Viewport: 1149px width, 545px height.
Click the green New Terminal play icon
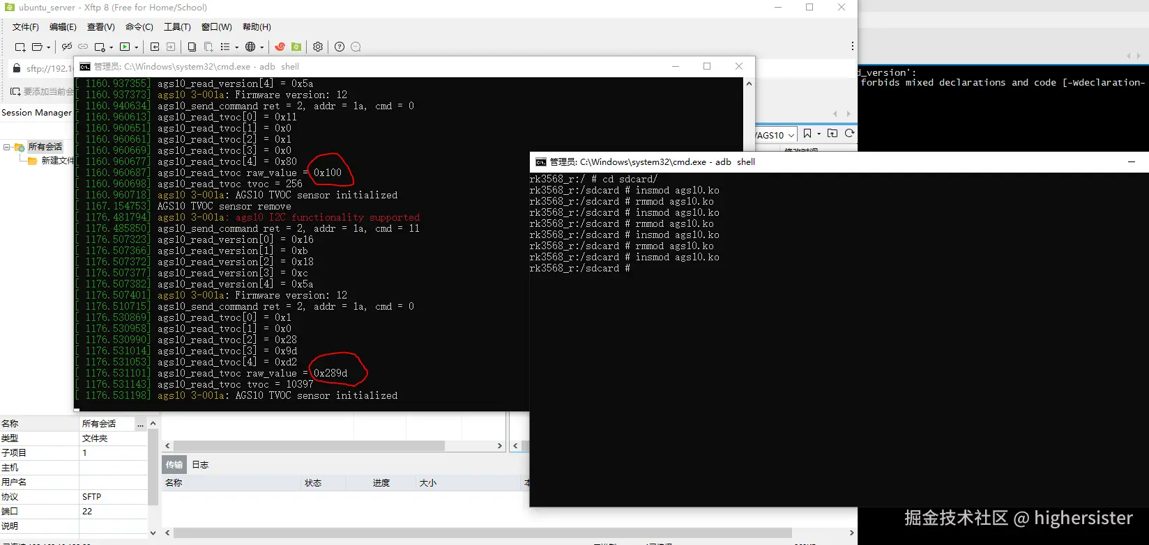click(x=125, y=47)
